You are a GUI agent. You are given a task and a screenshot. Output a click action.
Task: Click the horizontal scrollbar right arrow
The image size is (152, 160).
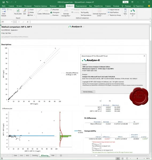pyautogui.click(x=148, y=155)
